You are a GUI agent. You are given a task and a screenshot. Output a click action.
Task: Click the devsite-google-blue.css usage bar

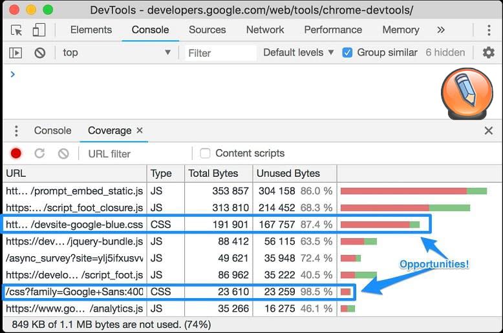(x=380, y=225)
